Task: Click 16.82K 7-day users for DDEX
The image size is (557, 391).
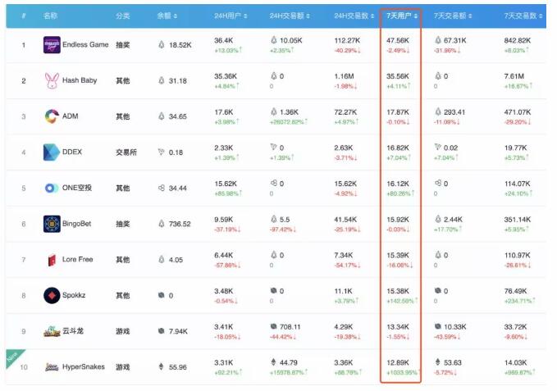Action: [398, 148]
